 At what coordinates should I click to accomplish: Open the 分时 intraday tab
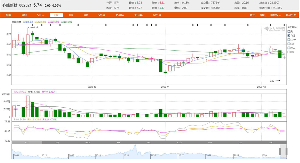pyautogui.click(x=24, y=15)
